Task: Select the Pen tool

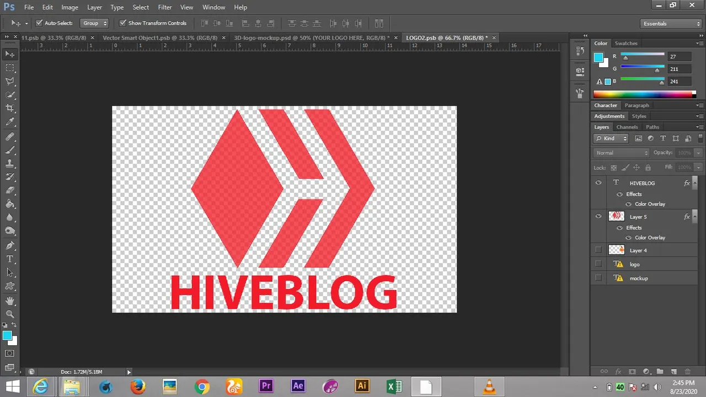Action: (10, 245)
